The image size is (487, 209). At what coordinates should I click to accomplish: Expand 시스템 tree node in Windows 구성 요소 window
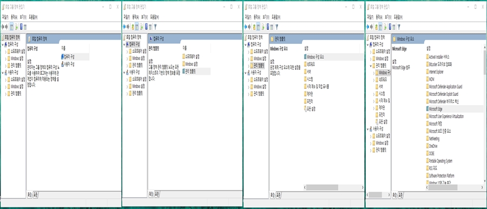[x=373, y=94]
